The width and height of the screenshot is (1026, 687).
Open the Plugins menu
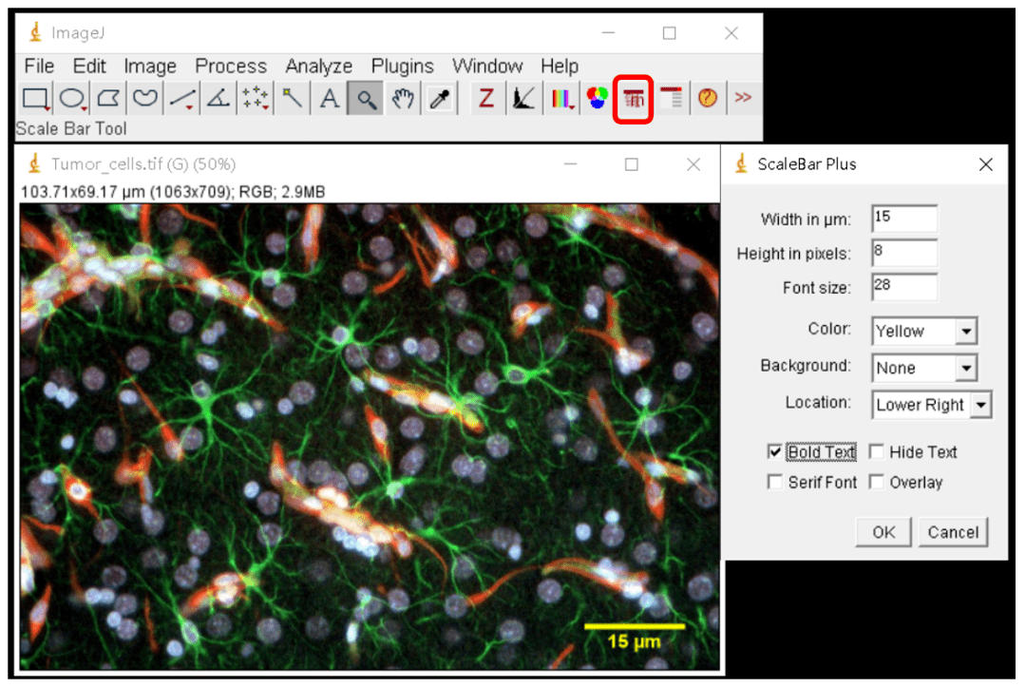click(x=402, y=66)
